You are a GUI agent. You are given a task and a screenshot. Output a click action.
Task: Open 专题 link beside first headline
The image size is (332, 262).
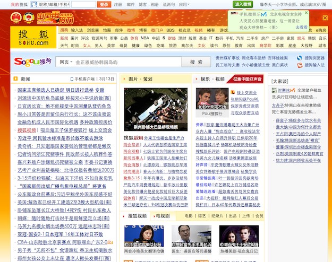coord(99,90)
